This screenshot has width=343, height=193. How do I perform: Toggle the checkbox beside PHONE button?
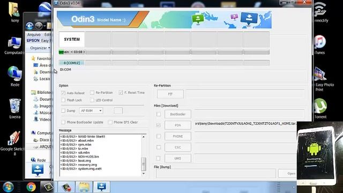(159, 136)
